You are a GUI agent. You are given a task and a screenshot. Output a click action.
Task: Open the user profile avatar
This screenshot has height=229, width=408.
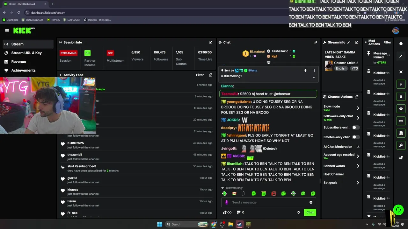[x=396, y=31]
